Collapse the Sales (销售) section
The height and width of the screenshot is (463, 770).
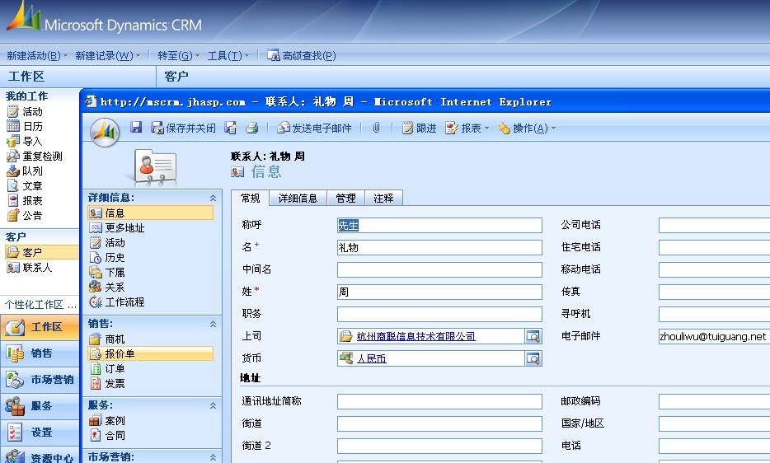coord(214,324)
